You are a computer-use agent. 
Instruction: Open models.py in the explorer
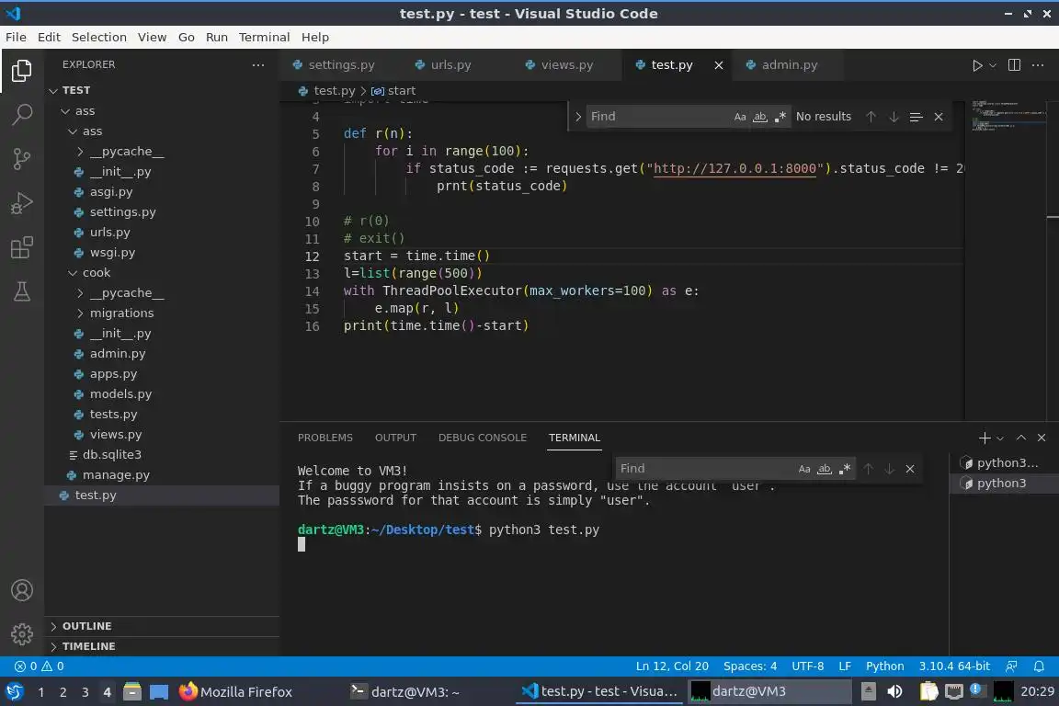(162, 393)
